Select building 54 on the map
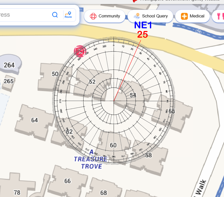224x197 pixels. (x=133, y=95)
